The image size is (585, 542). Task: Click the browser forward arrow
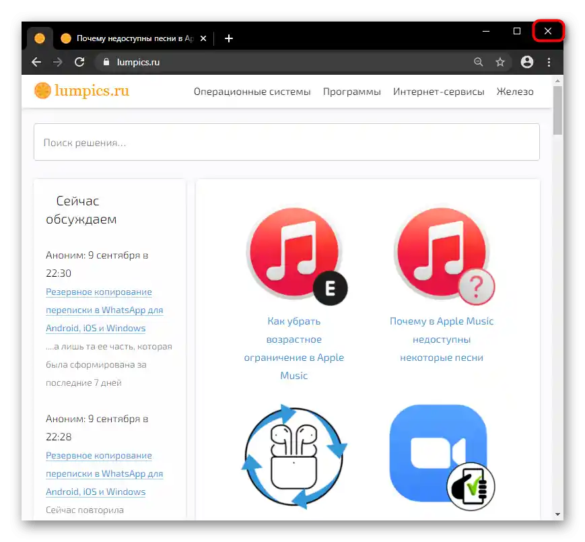[x=57, y=62]
